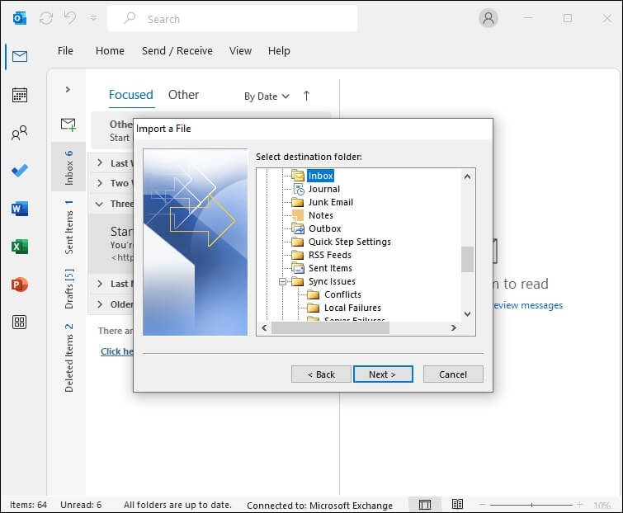The height and width of the screenshot is (513, 623).
Task: Select the Local Failures subfolder
Action: [352, 308]
